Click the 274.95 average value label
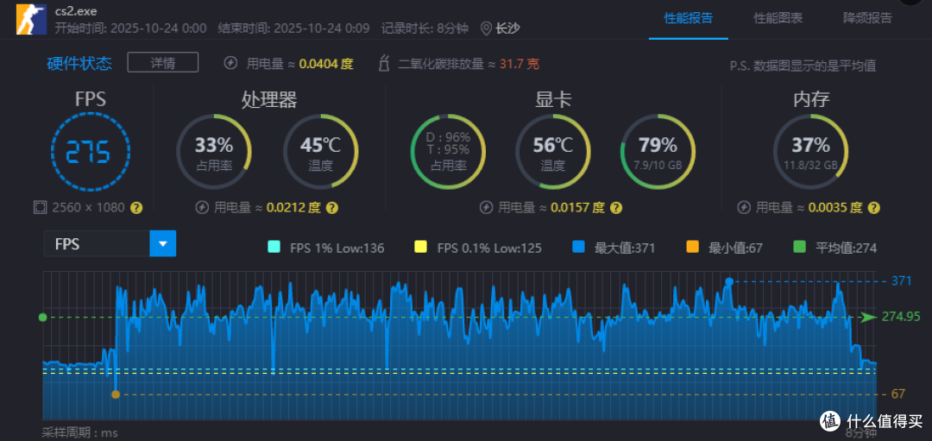 coord(901,317)
